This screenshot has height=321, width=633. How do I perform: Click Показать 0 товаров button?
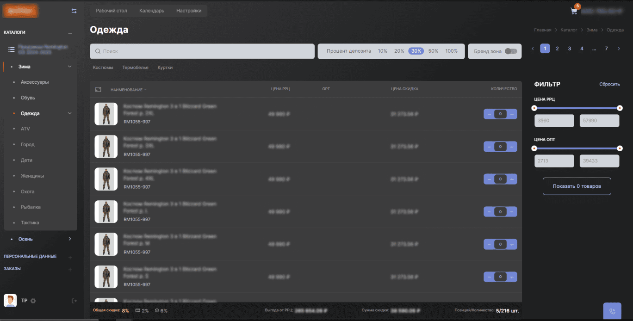click(x=577, y=186)
